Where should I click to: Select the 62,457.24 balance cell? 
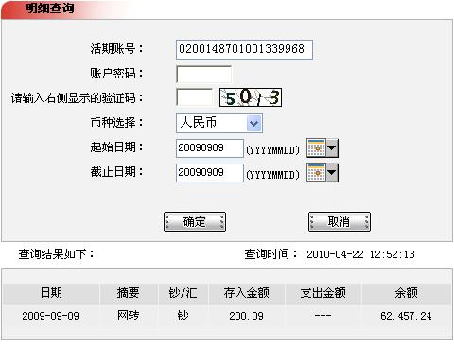[406, 316]
